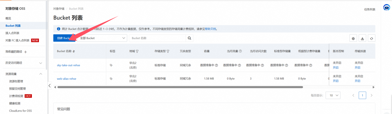
Task: Click 1.58 MB capacity cell
Action: [209, 79]
